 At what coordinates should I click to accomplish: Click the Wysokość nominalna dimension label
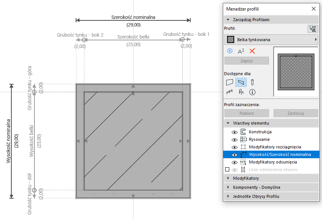coord(8,141)
